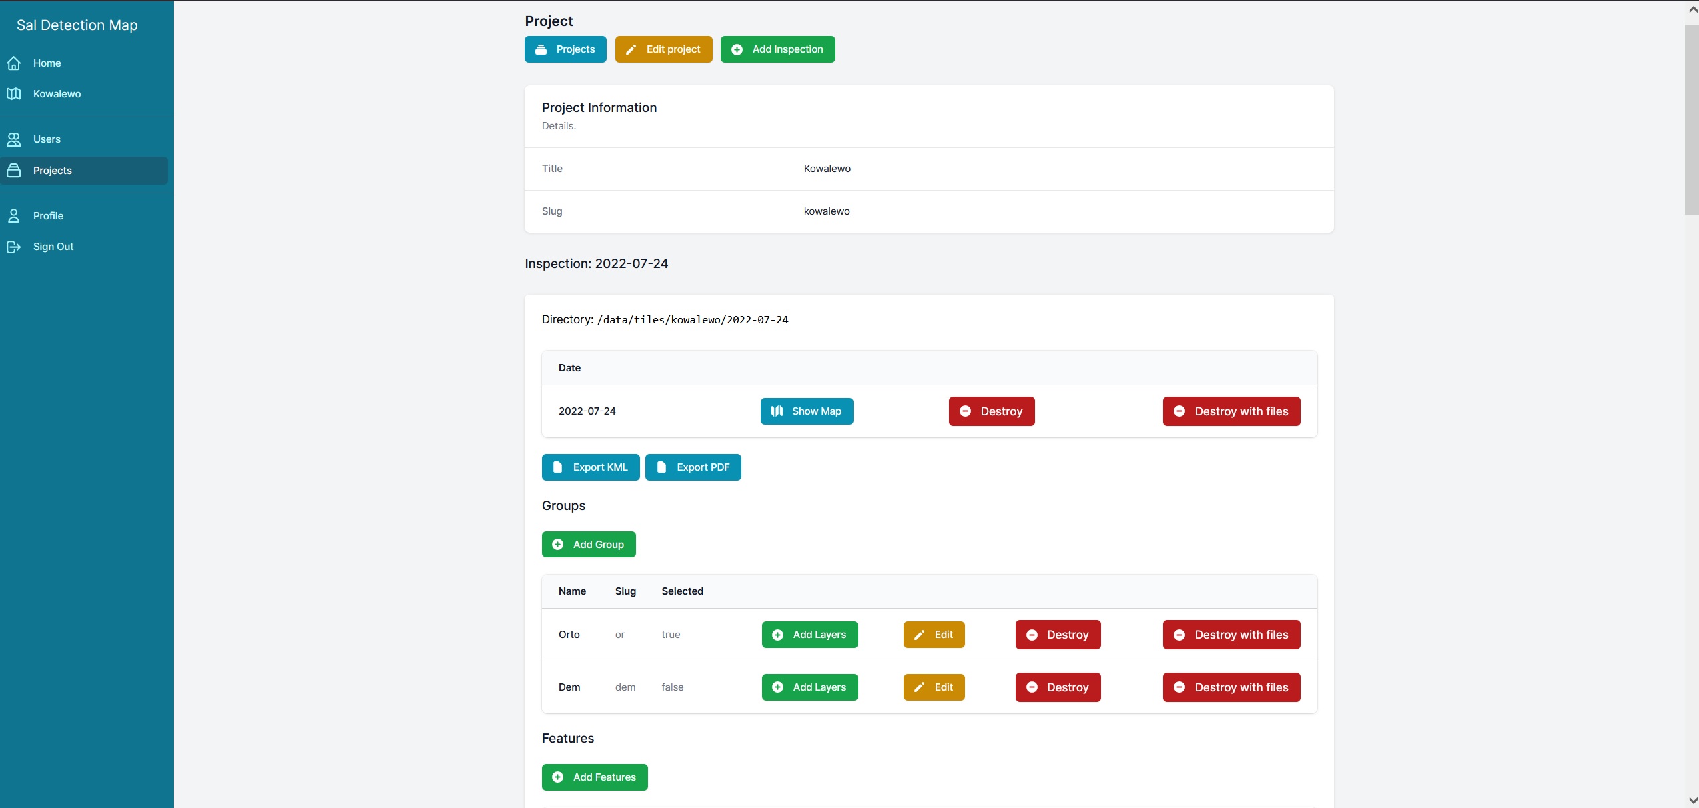
Task: Open Home from the sidebar menu
Action: click(84, 63)
